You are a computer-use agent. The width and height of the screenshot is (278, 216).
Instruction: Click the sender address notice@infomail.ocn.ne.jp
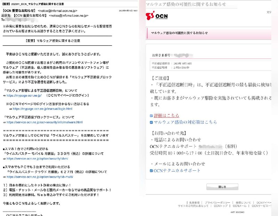58,11
